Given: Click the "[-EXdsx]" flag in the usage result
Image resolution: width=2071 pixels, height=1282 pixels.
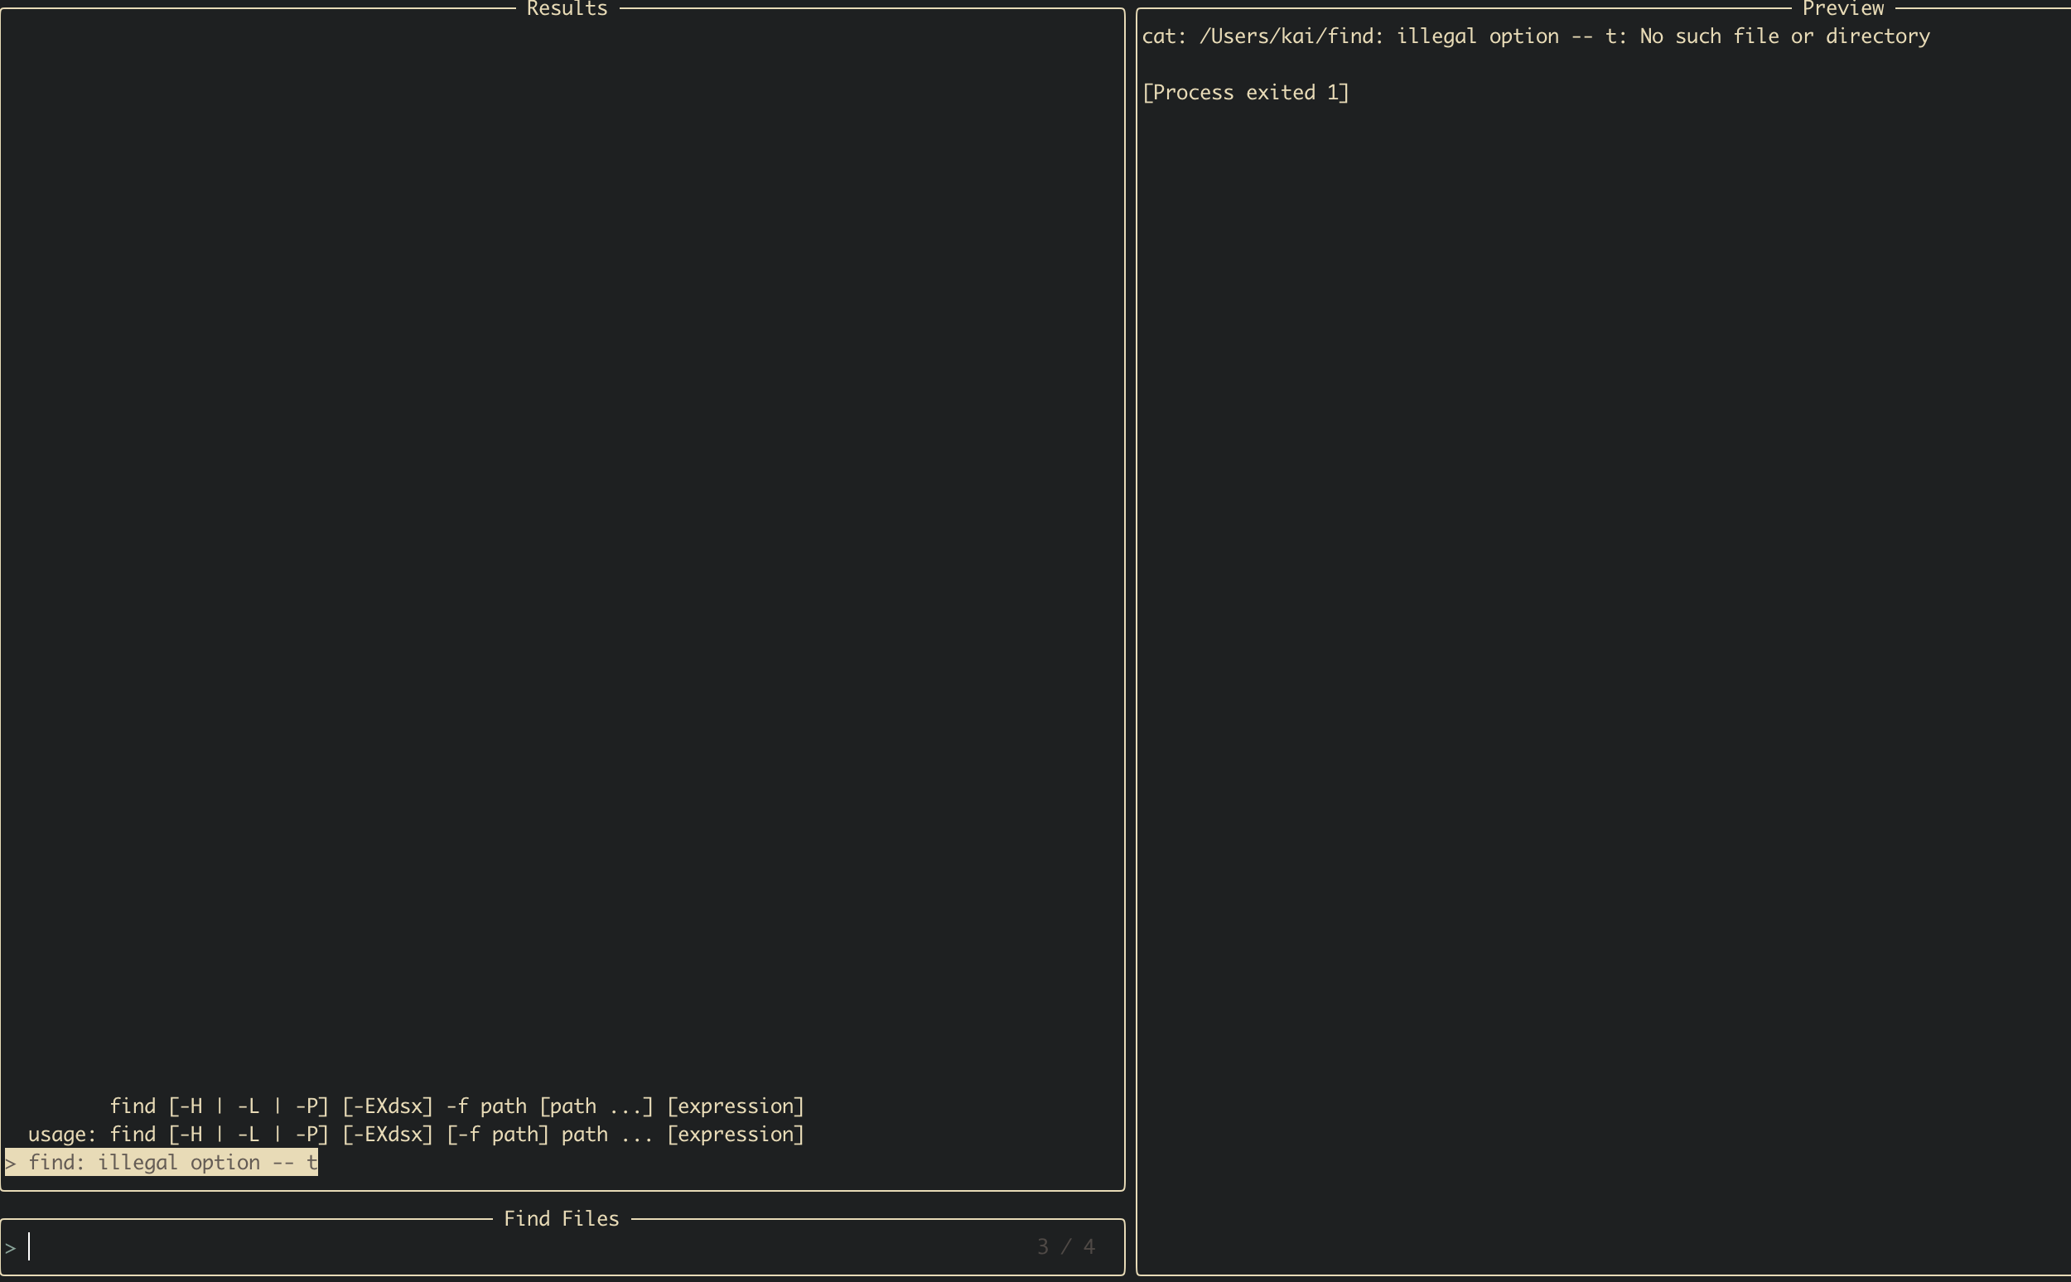Looking at the screenshot, I should 386,1134.
